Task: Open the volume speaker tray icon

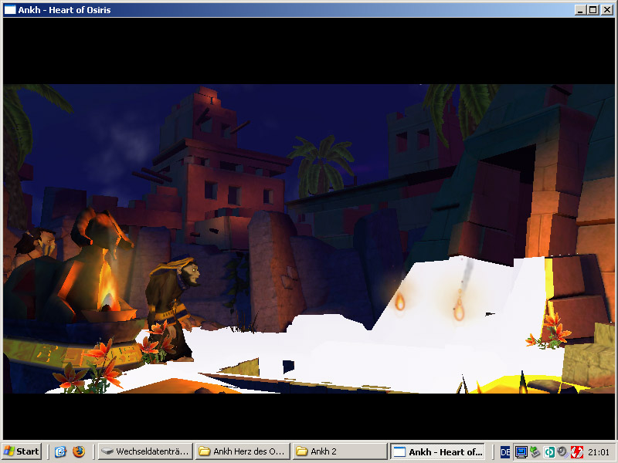Action: [563, 452]
